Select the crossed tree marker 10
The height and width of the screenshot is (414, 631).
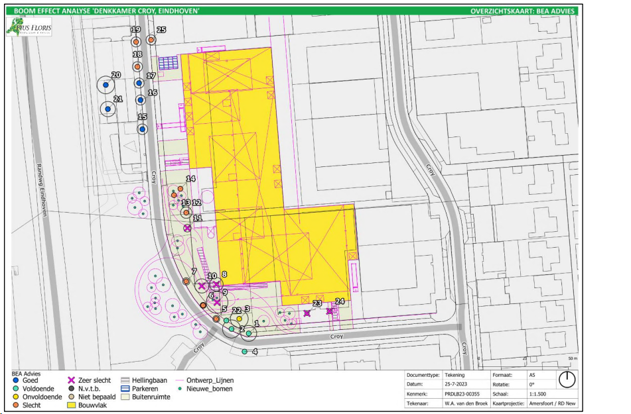click(202, 286)
